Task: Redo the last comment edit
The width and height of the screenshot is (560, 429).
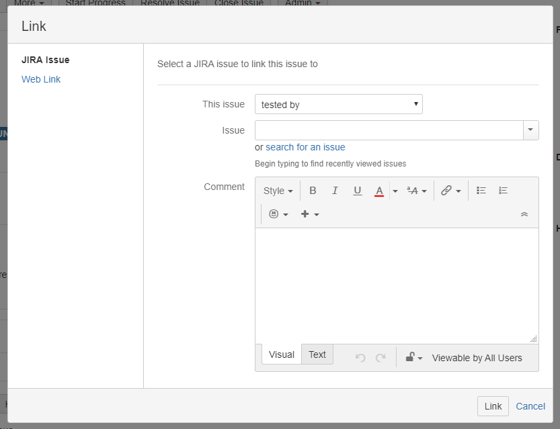Action: (x=381, y=357)
